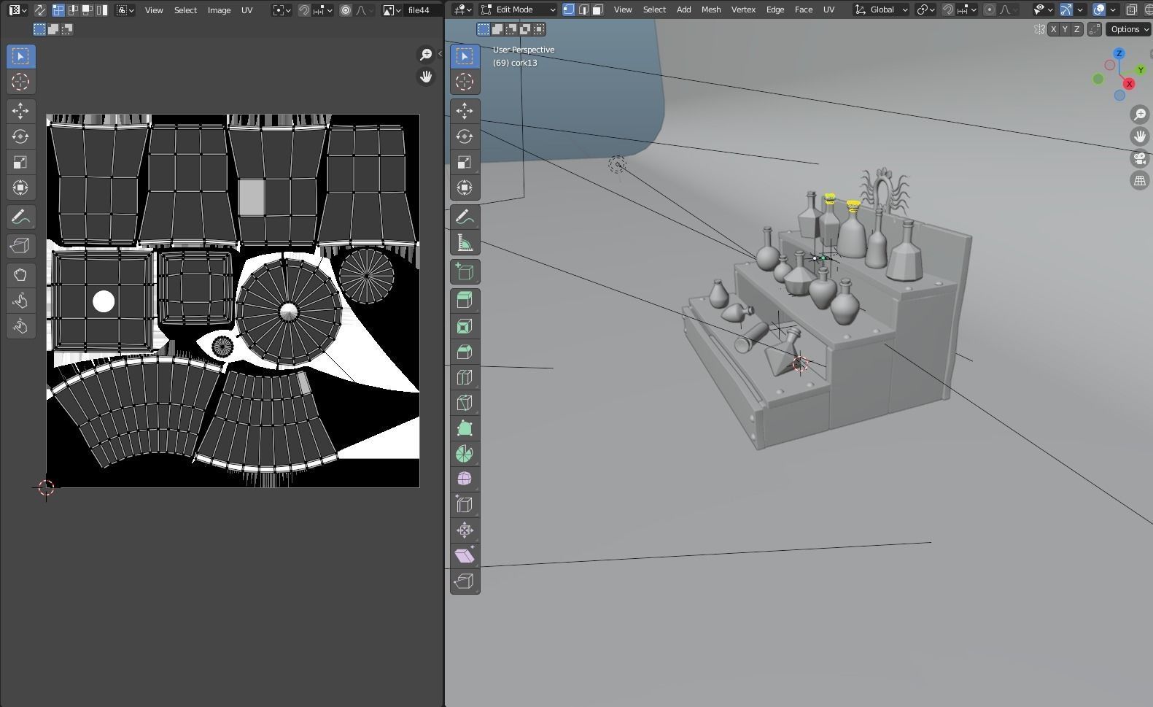
Task: Select the Spin tool
Action: (465, 454)
